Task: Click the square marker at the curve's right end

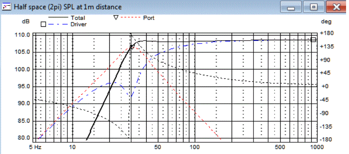Action: click(x=313, y=40)
